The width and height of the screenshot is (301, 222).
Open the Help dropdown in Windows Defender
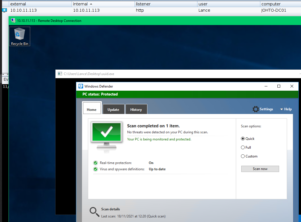click(x=286, y=109)
